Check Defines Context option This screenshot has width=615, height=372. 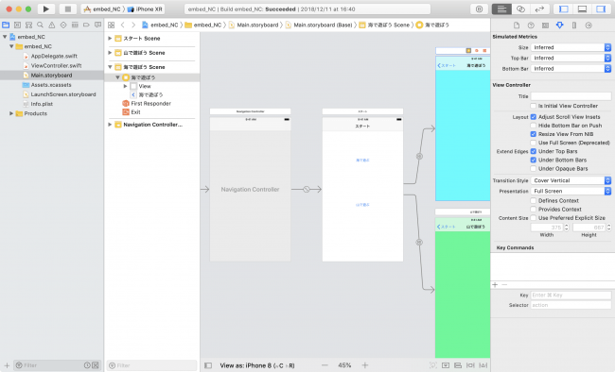coord(533,200)
